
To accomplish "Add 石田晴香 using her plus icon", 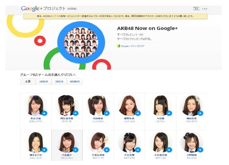I will point(107,113).
